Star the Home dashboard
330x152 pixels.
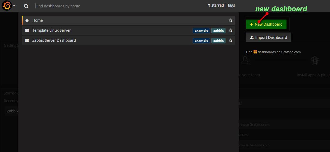pyautogui.click(x=231, y=20)
